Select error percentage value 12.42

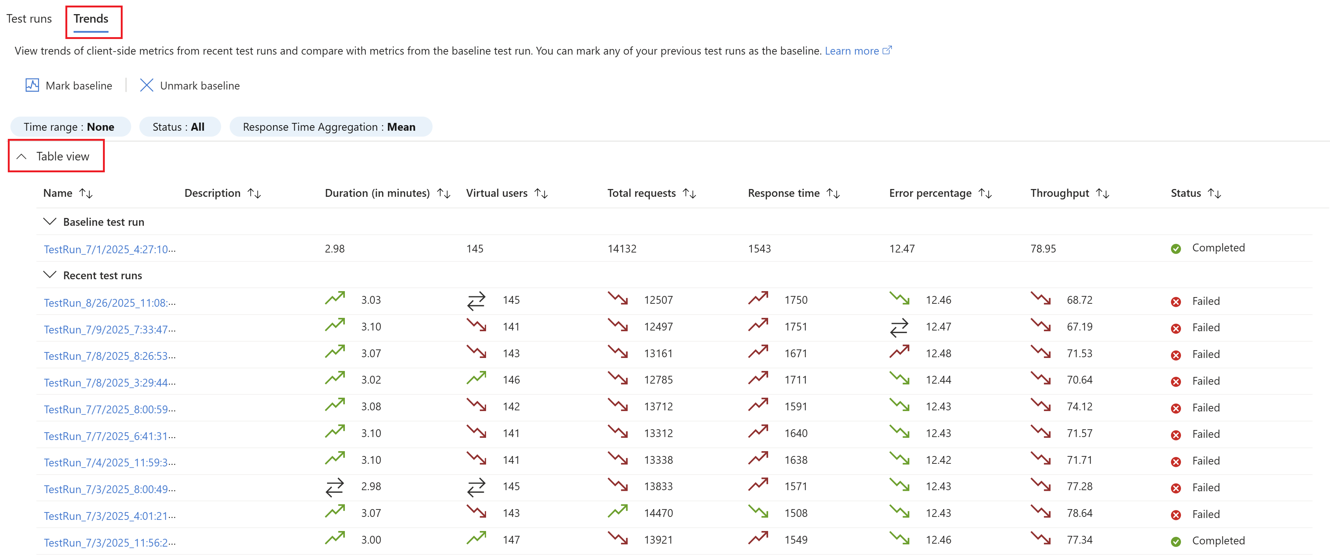[938, 460]
